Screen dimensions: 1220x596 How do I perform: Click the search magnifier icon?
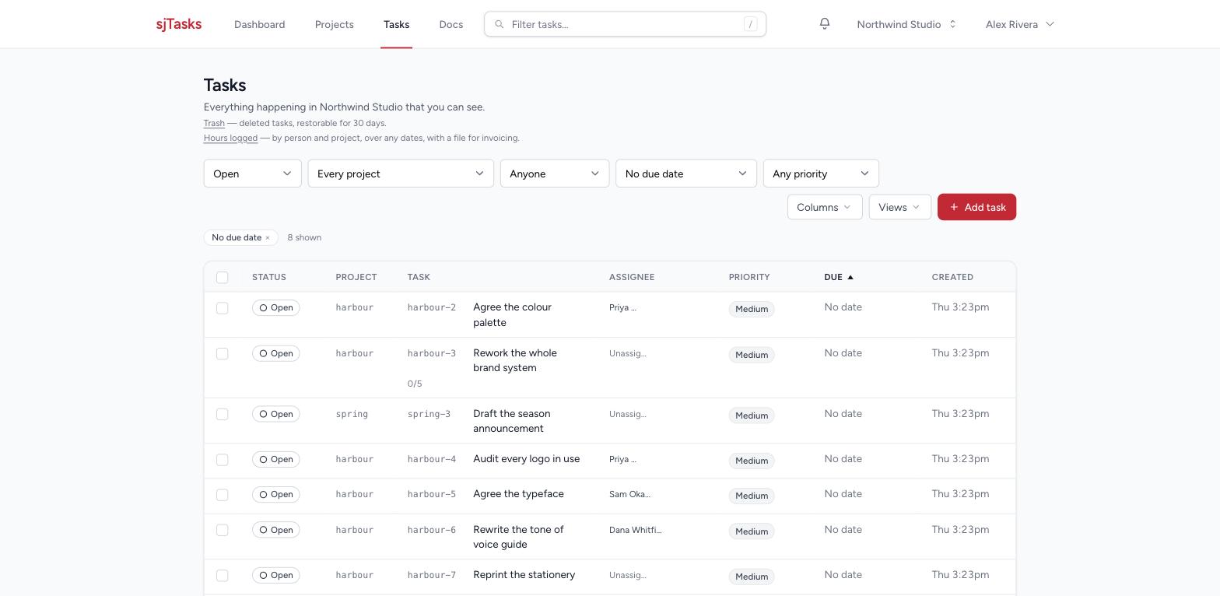(x=500, y=24)
